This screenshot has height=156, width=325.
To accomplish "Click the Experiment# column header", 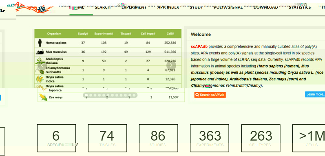I will click(x=104, y=34).
